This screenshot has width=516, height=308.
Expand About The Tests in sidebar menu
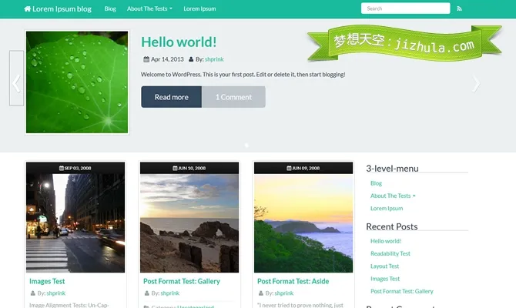pyautogui.click(x=393, y=196)
